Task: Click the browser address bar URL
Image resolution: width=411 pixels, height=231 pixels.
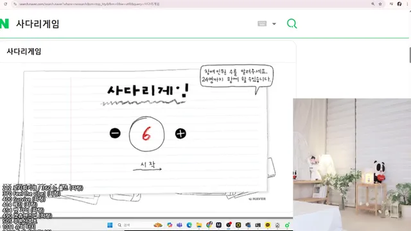Action: [x=89, y=4]
